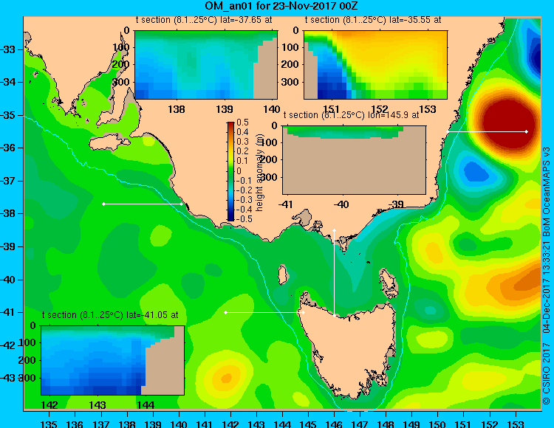Click the 150 longitude axis label

pos(438,424)
